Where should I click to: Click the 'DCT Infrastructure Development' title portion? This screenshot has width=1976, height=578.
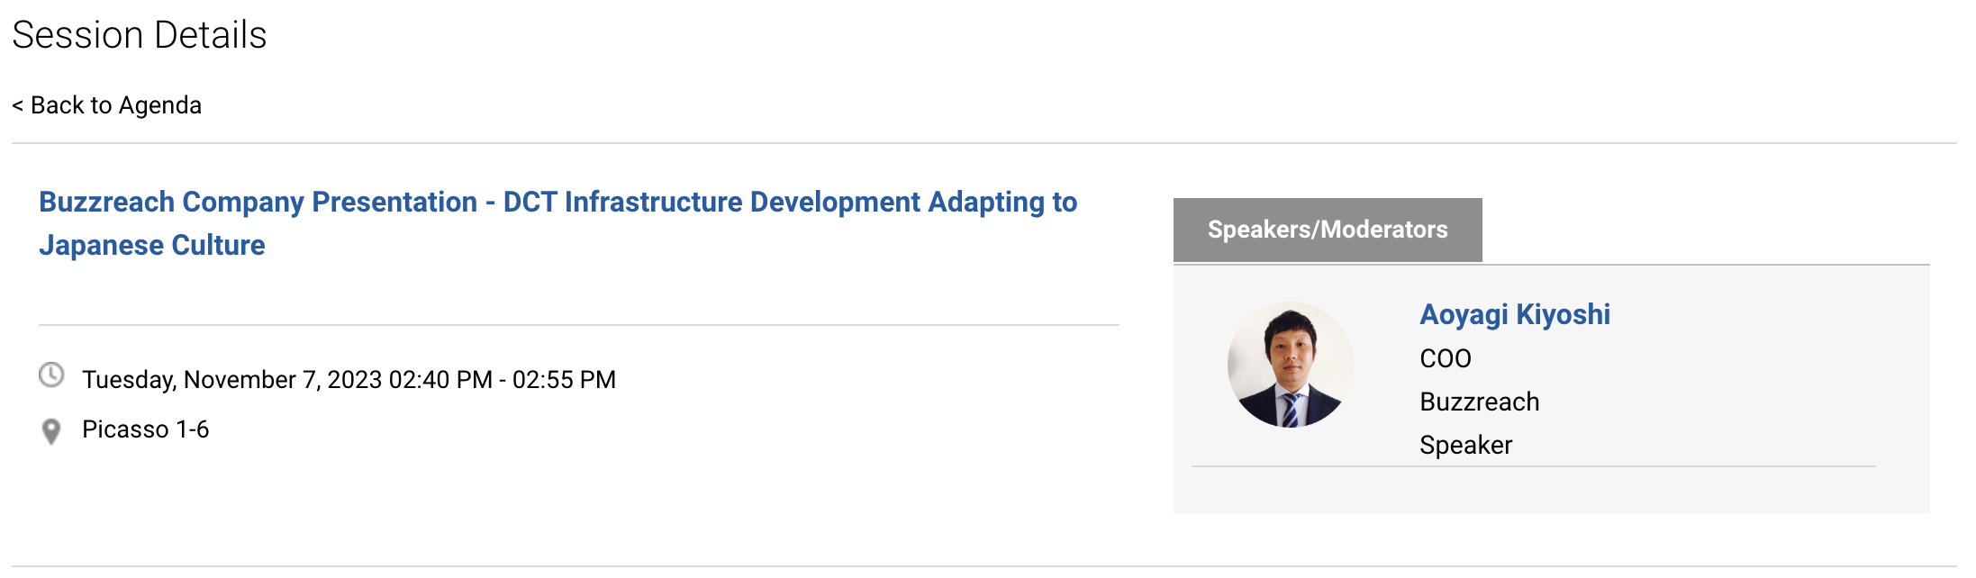712,202
